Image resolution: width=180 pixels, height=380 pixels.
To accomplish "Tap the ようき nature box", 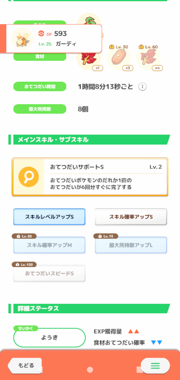I will (x=49, y=337).
